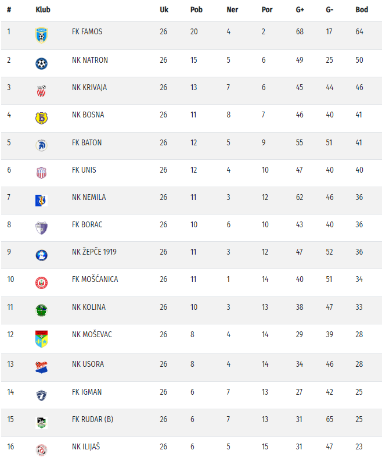Click the NK Moševac club shield
This screenshot has width=382, height=461.
(x=41, y=338)
